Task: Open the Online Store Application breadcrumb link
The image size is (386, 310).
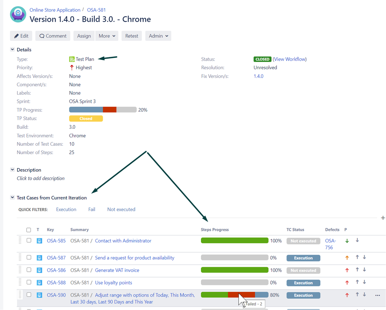Action: pos(55,10)
